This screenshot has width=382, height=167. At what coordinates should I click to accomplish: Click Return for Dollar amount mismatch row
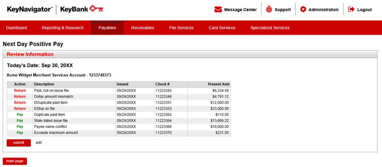coord(20,97)
